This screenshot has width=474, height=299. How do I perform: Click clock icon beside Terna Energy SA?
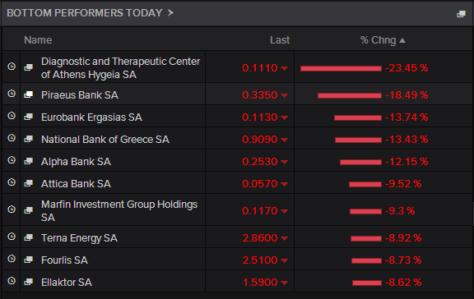click(12, 237)
